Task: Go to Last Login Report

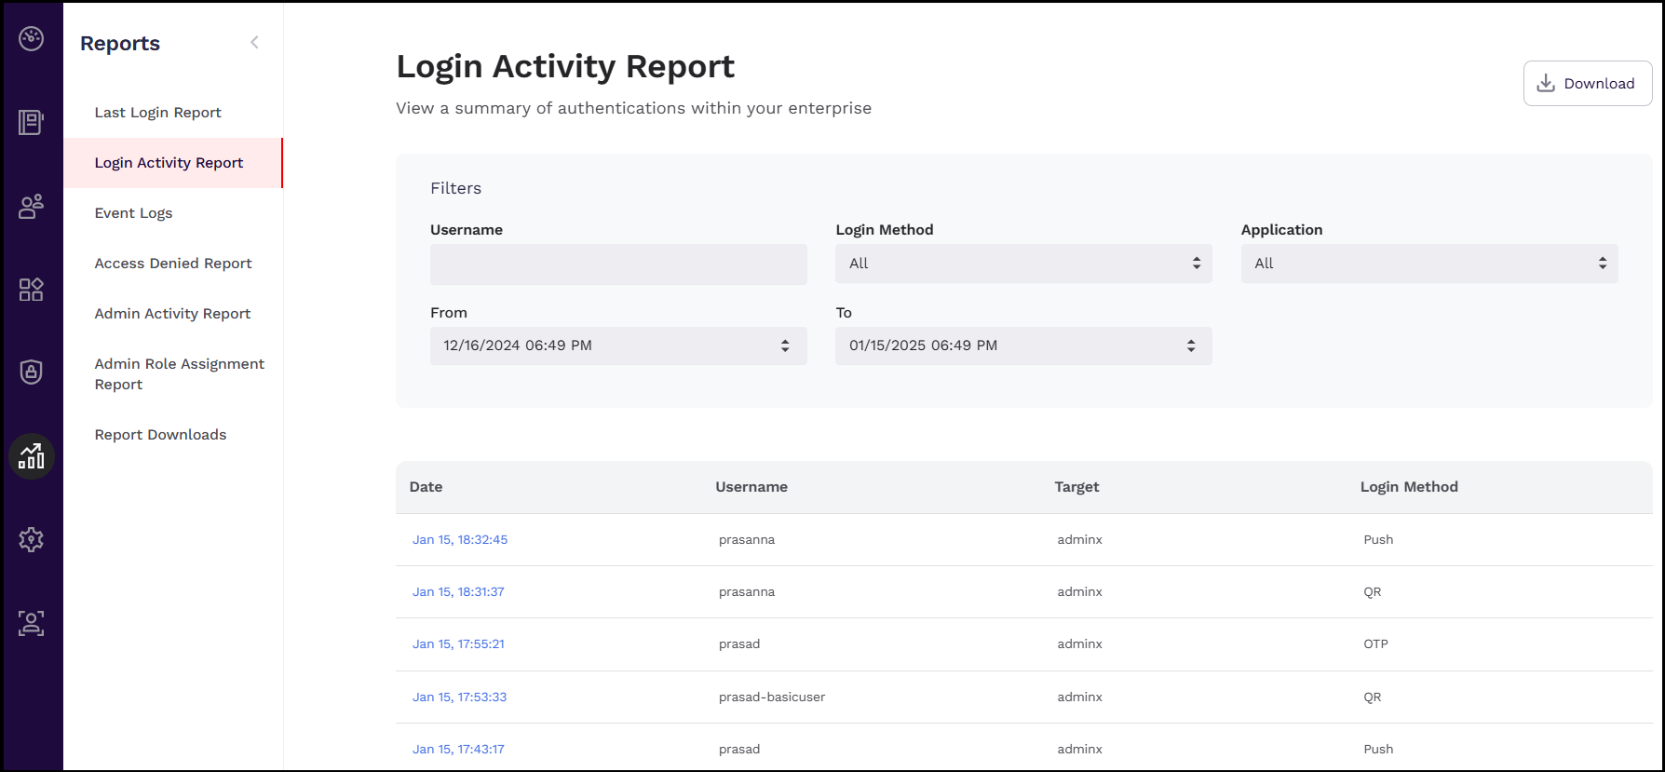Action: point(157,113)
